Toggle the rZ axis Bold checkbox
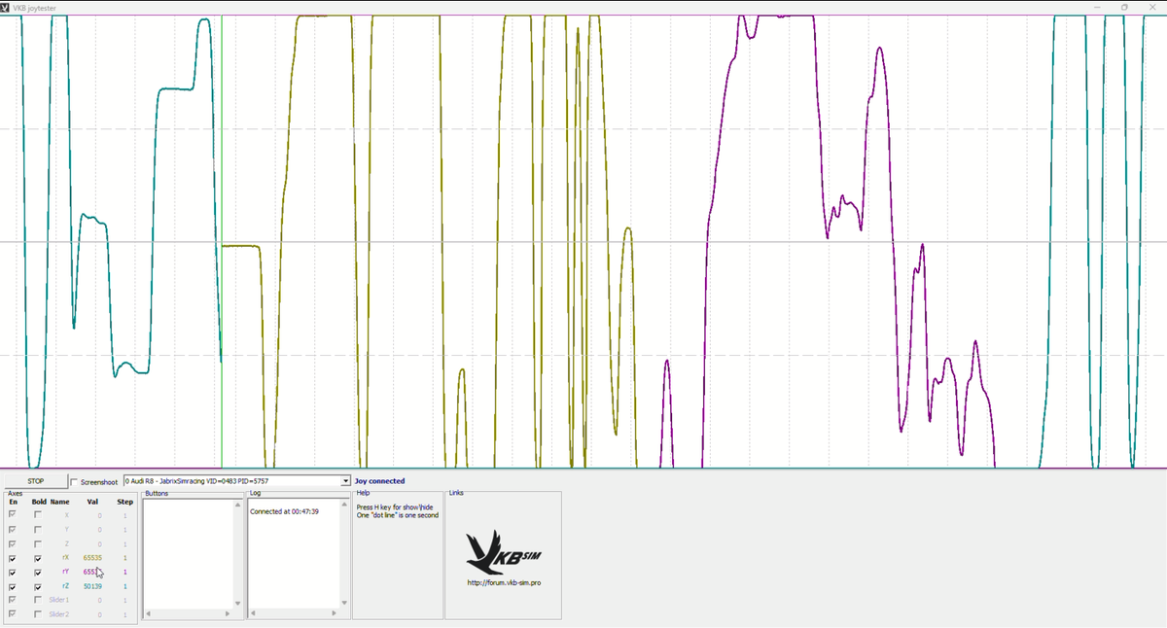The width and height of the screenshot is (1167, 628). click(x=38, y=586)
